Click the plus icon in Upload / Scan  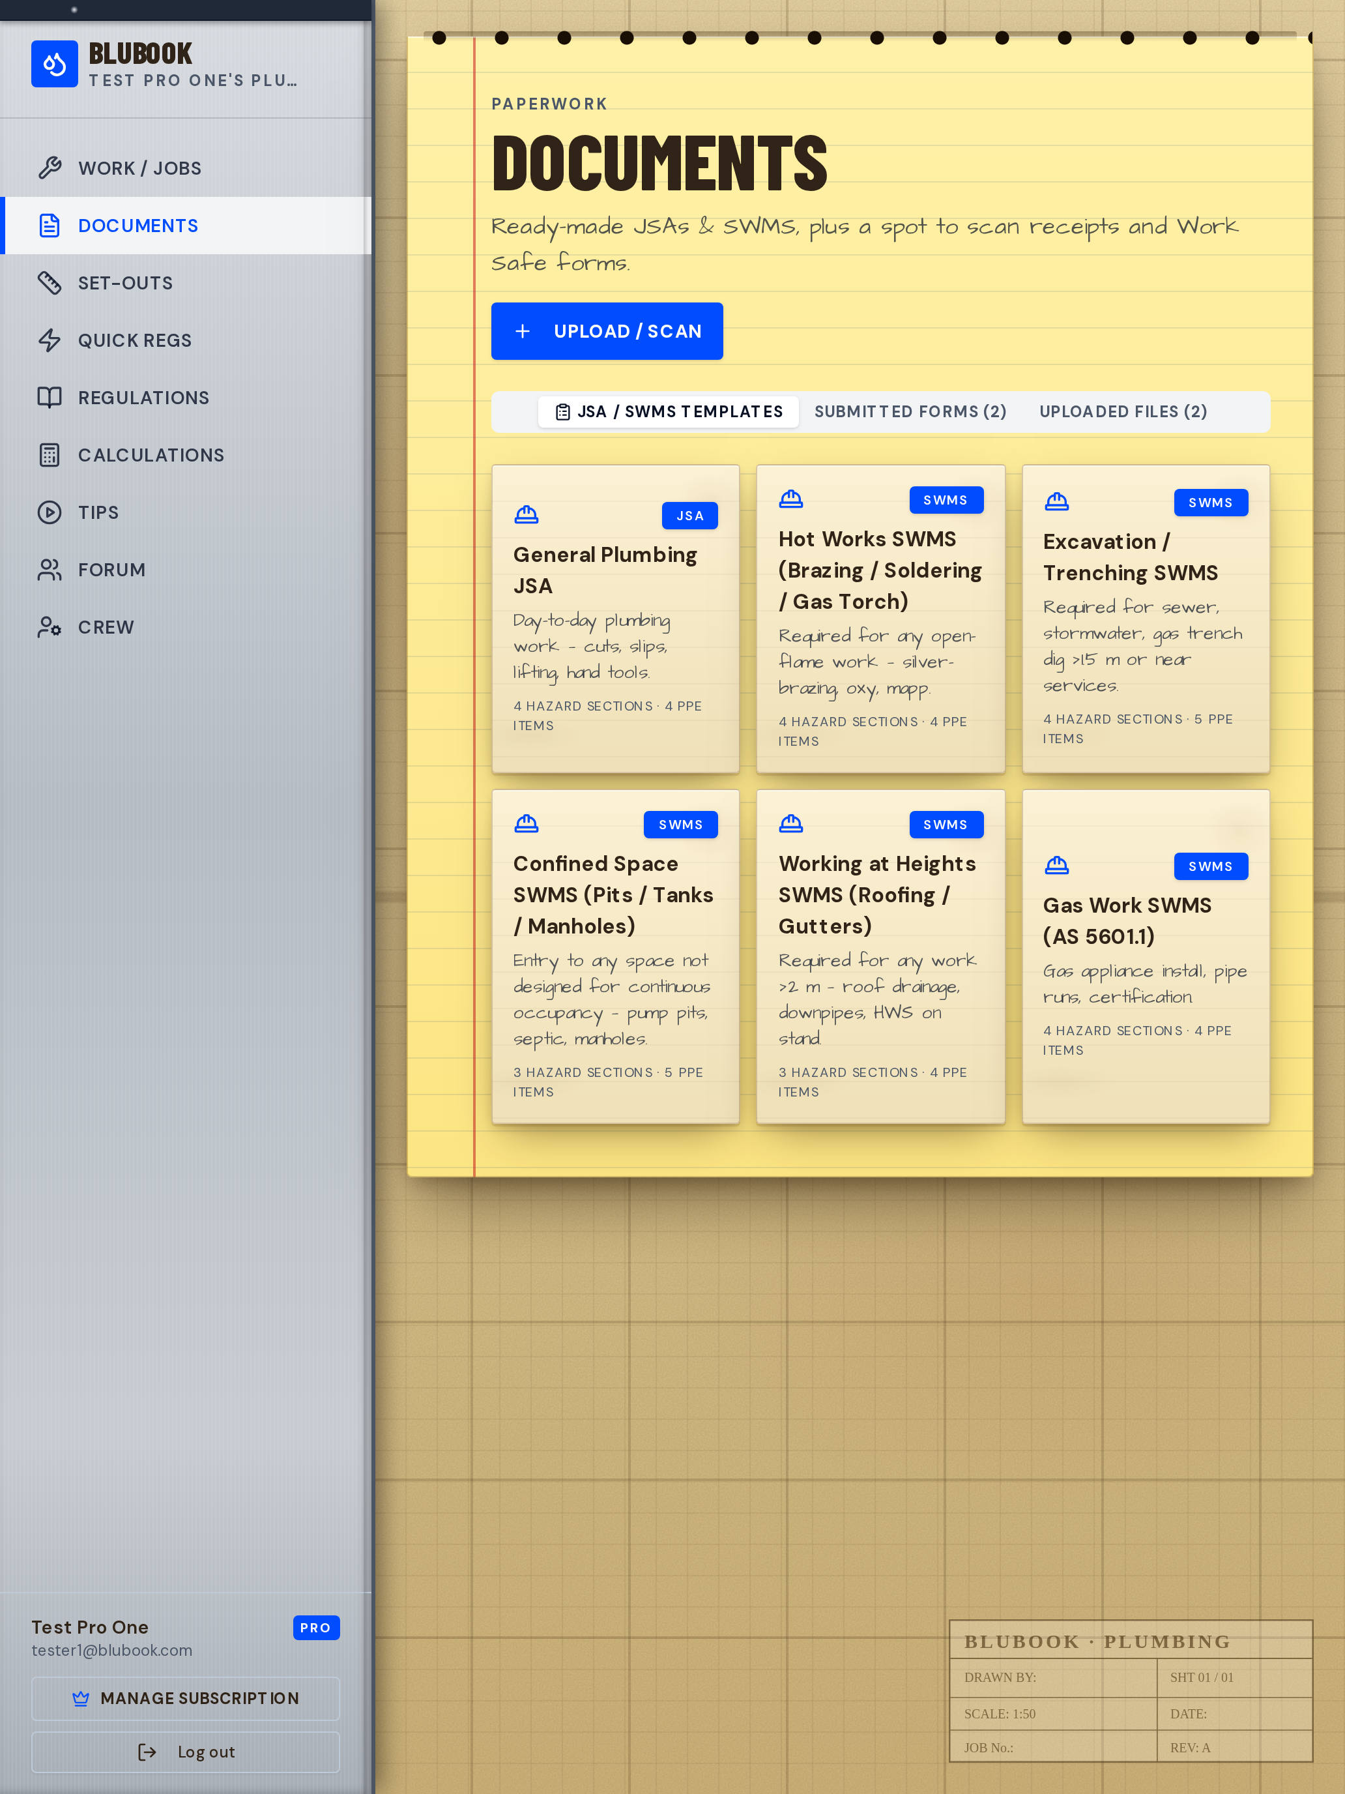[x=523, y=331]
